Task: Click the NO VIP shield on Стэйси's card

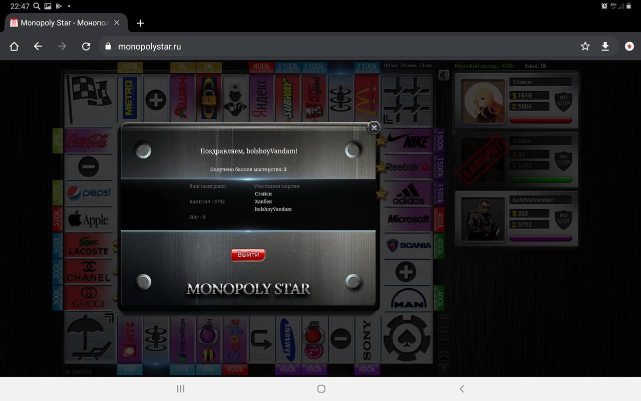Action: point(563,101)
